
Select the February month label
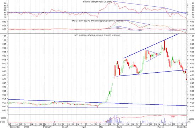pos(48,127)
